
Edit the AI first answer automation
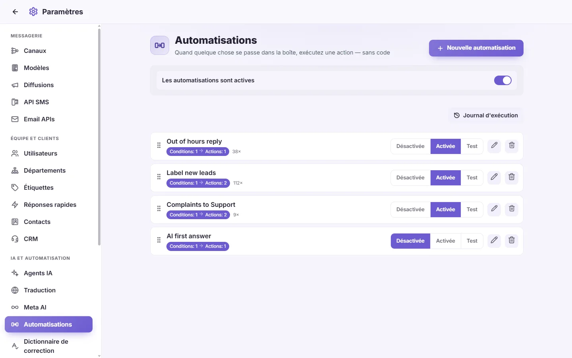[494, 240]
